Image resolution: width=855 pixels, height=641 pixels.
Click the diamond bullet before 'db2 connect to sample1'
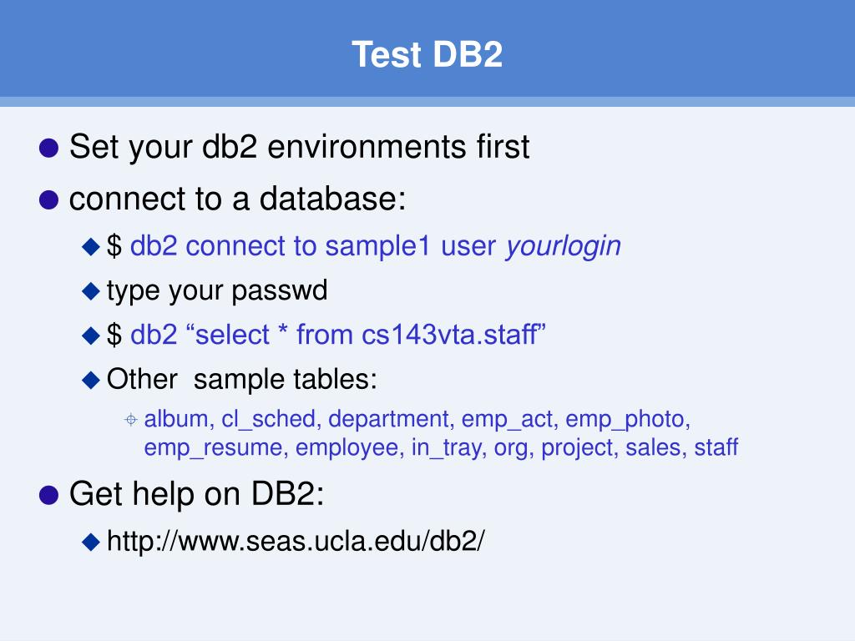[x=90, y=247]
